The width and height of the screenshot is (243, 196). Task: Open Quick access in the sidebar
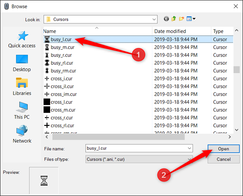[22, 39]
